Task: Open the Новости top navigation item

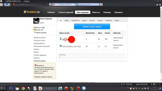Action: tap(96, 12)
